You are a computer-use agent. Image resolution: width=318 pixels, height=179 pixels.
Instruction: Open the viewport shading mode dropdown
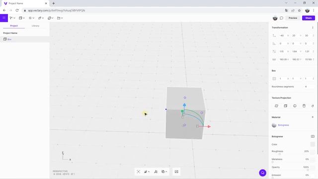point(147,172)
